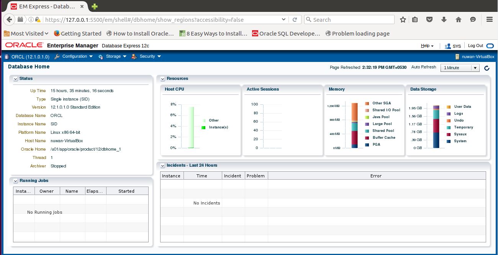Click the Memory stacked bar chart

pyautogui.click(x=354, y=125)
